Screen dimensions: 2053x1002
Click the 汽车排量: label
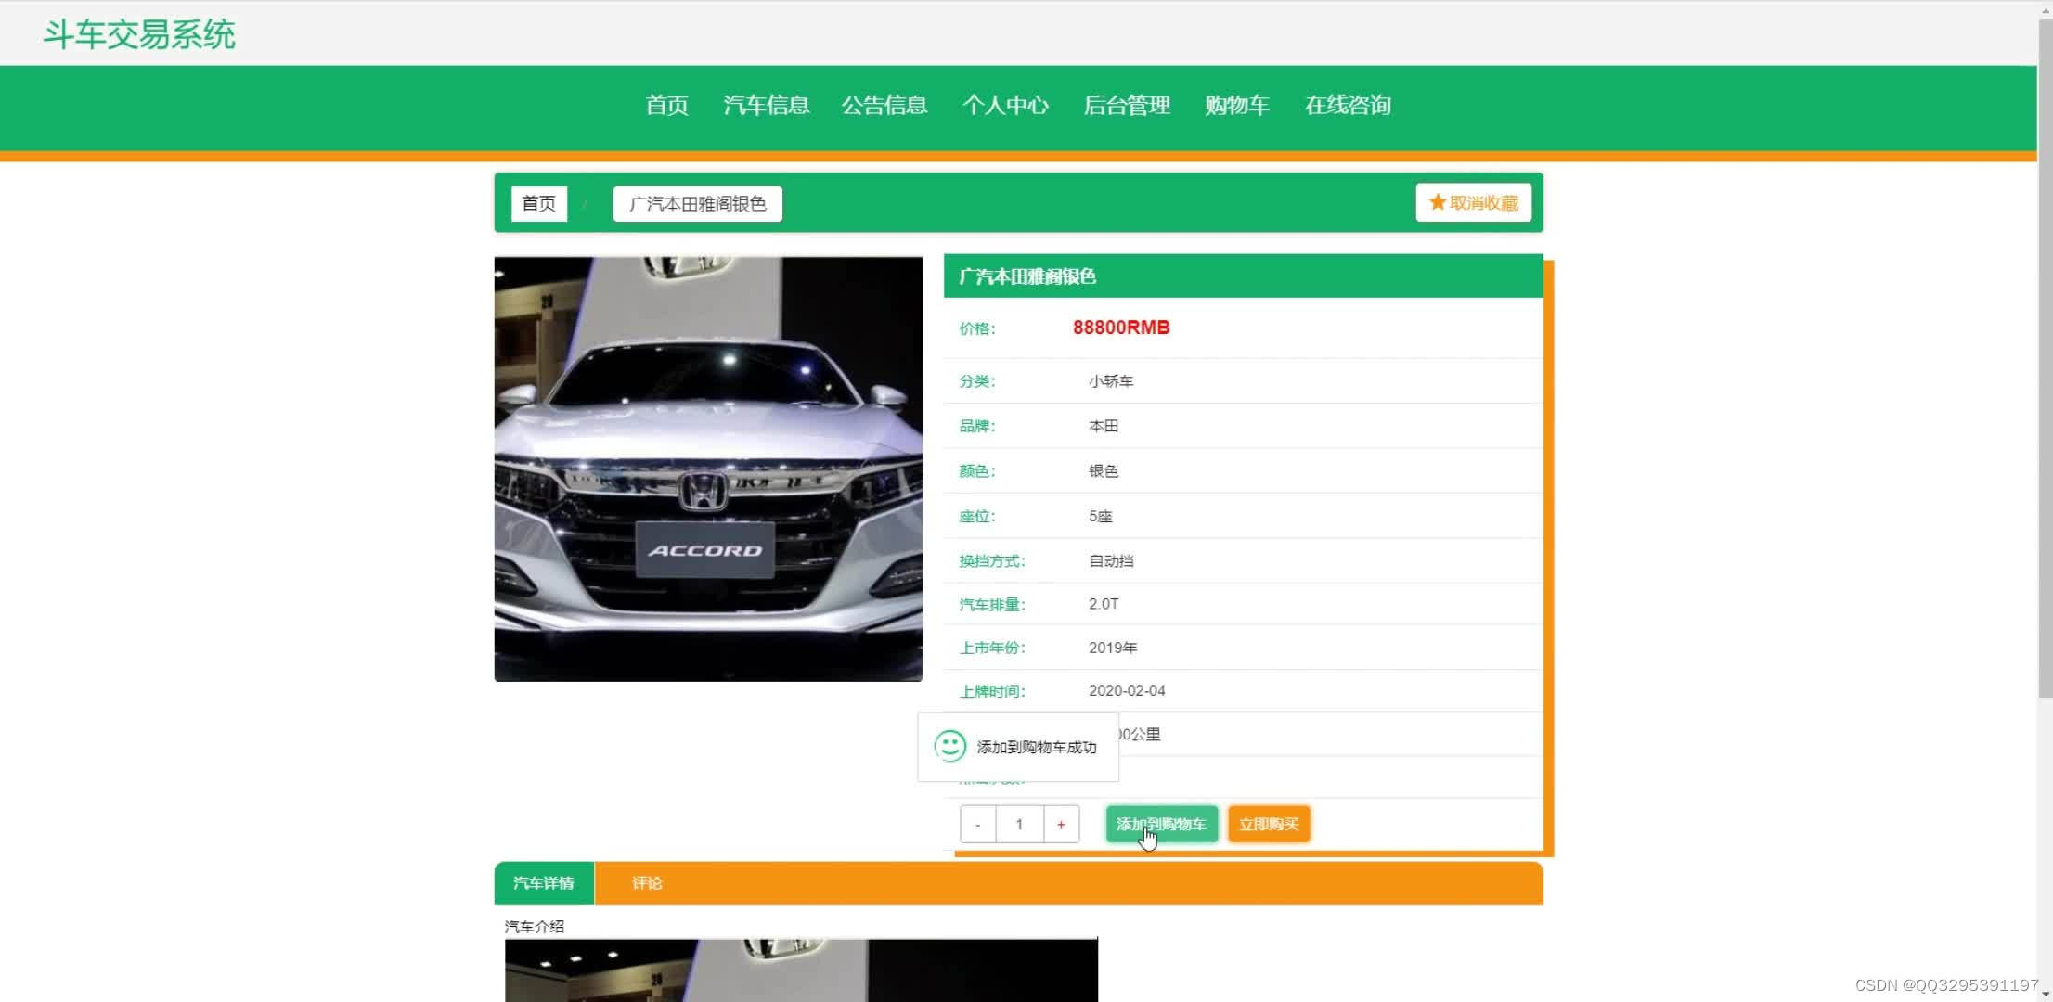992,604
